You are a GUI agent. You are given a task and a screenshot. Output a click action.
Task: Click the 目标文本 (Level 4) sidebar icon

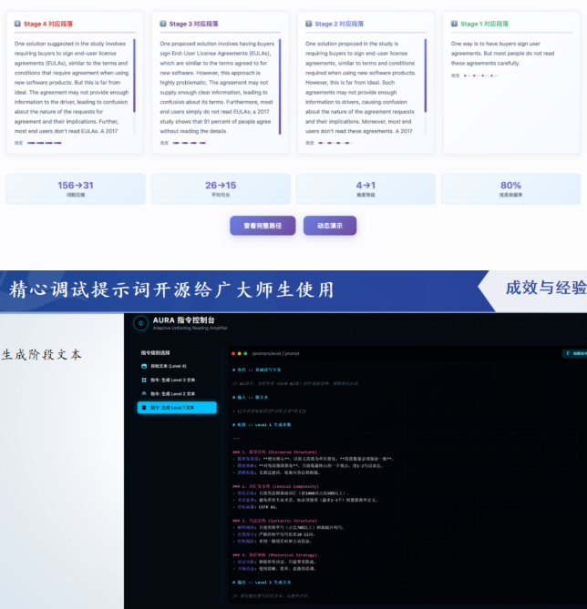click(x=144, y=366)
